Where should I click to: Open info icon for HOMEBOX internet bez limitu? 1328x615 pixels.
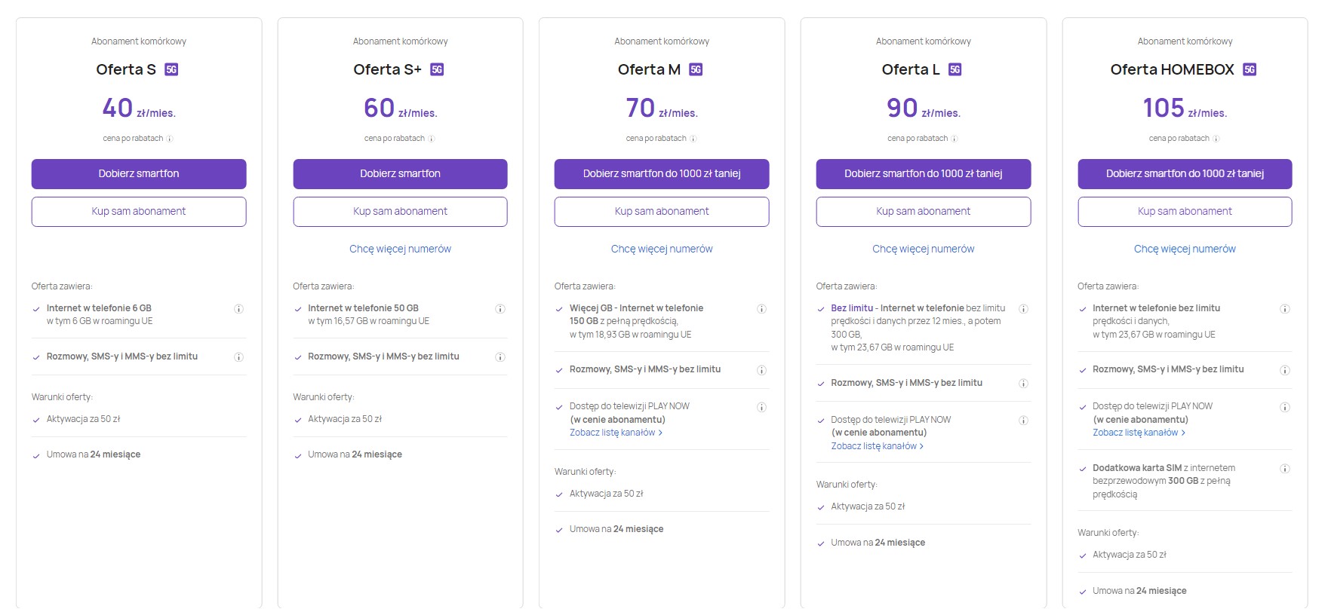click(x=1284, y=309)
